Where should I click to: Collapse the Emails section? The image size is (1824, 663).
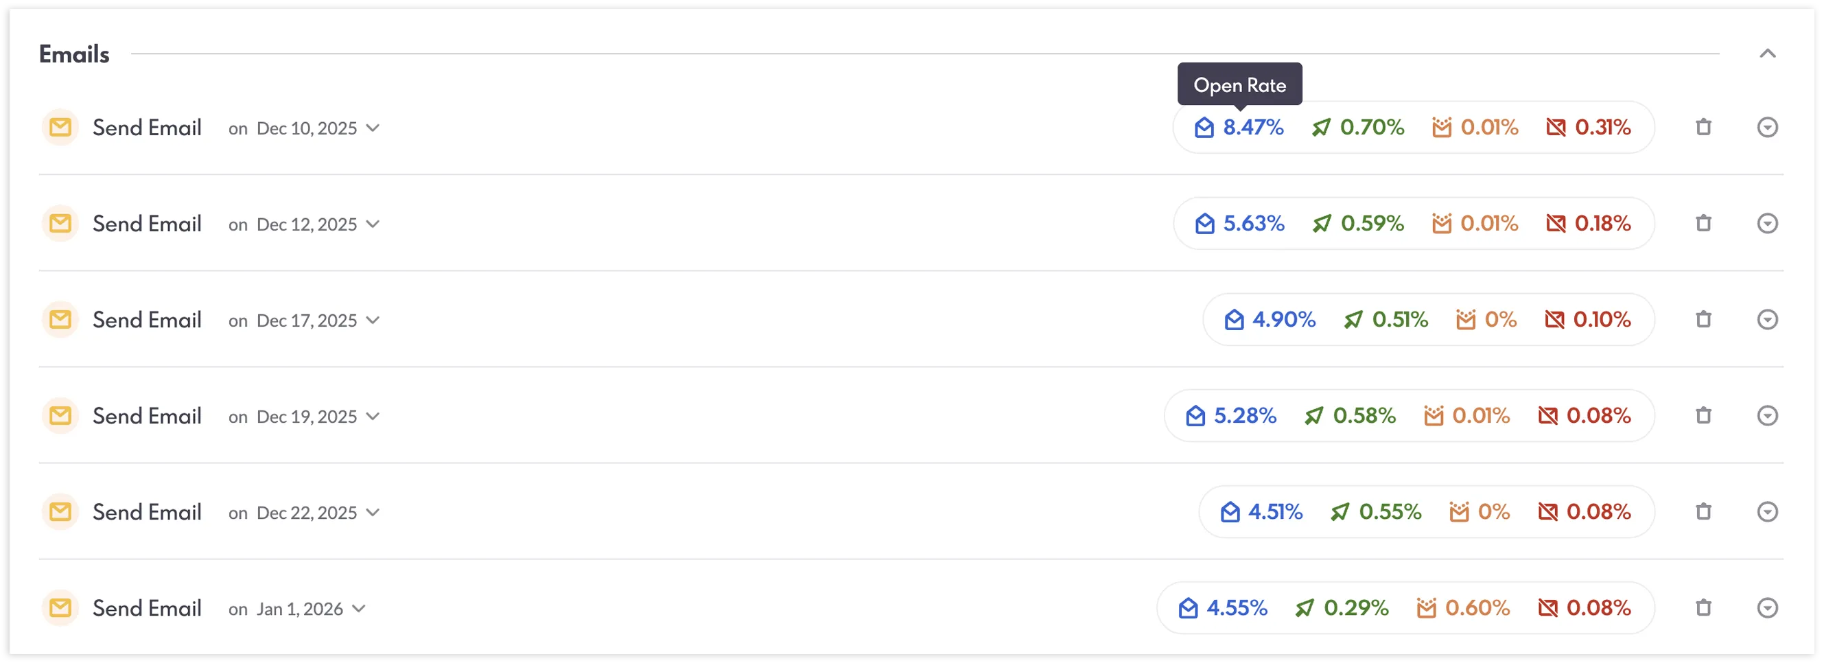(x=1768, y=53)
